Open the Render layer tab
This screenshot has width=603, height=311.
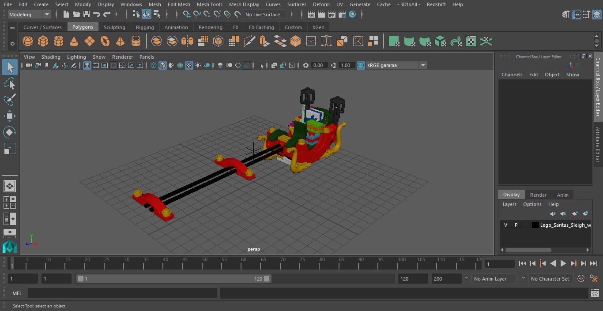[538, 195]
